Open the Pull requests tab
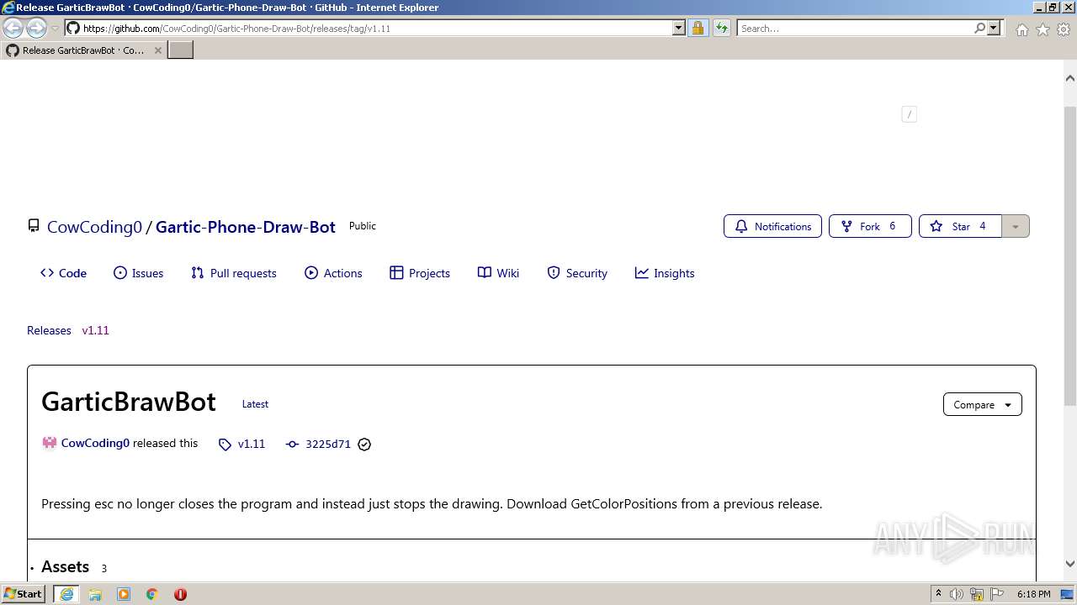Viewport: 1077px width, 605px height. (x=233, y=273)
